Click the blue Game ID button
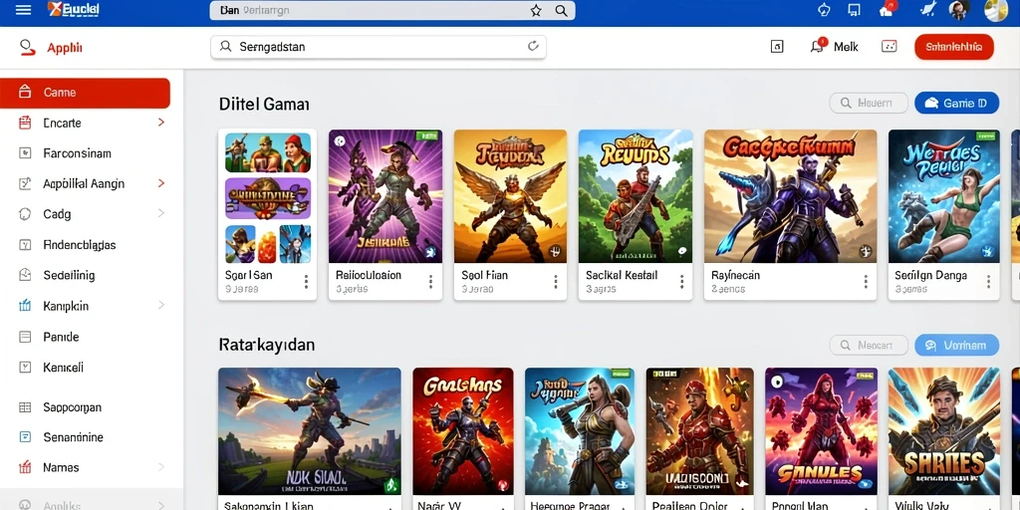This screenshot has width=1020, height=510. tap(956, 103)
